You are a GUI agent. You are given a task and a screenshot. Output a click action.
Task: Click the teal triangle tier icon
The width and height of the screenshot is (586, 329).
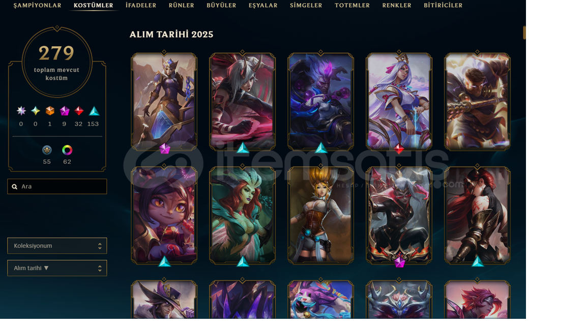click(94, 111)
